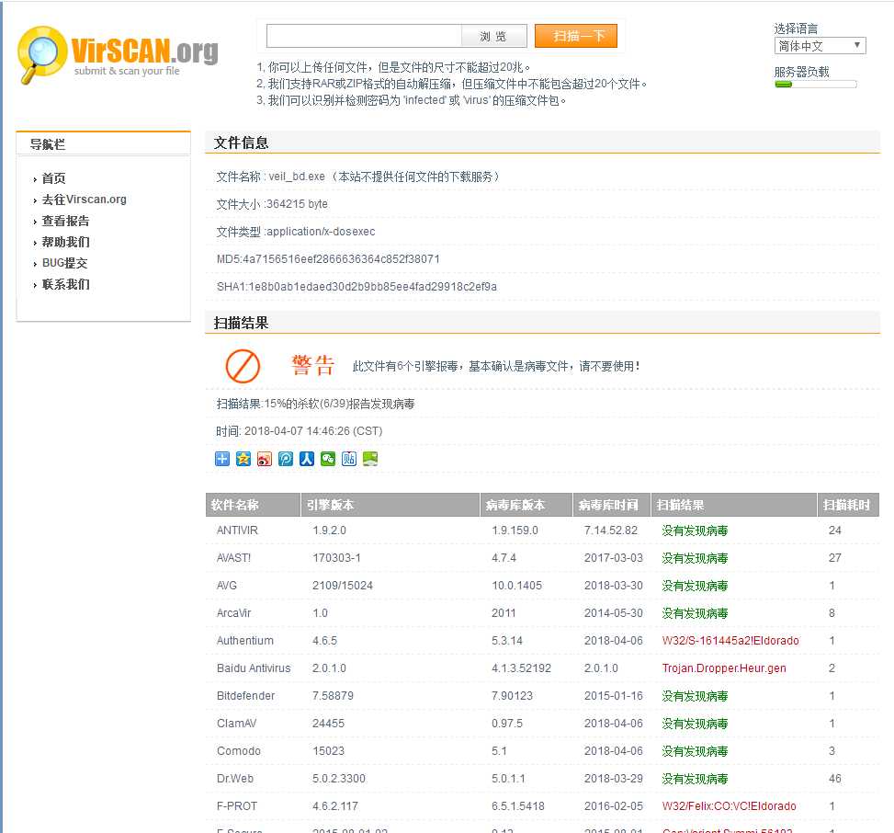
Task: Share to Douban icon
Action: (285, 458)
